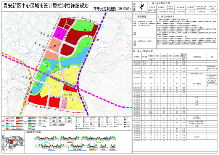
Task: Click the orange node marker on 黄贵路 east side
Action: [x=95, y=39]
